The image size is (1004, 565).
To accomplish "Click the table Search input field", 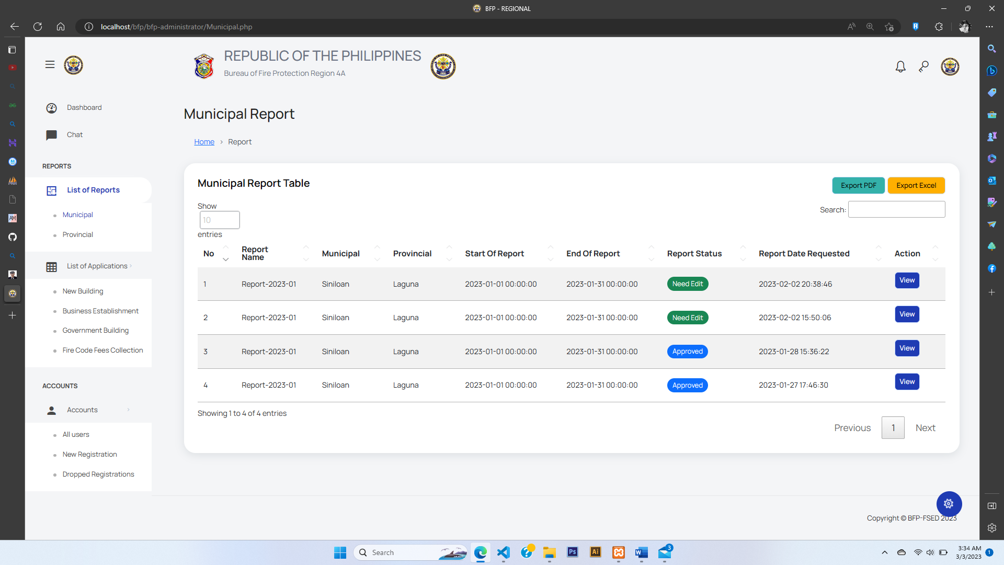I will tap(896, 210).
